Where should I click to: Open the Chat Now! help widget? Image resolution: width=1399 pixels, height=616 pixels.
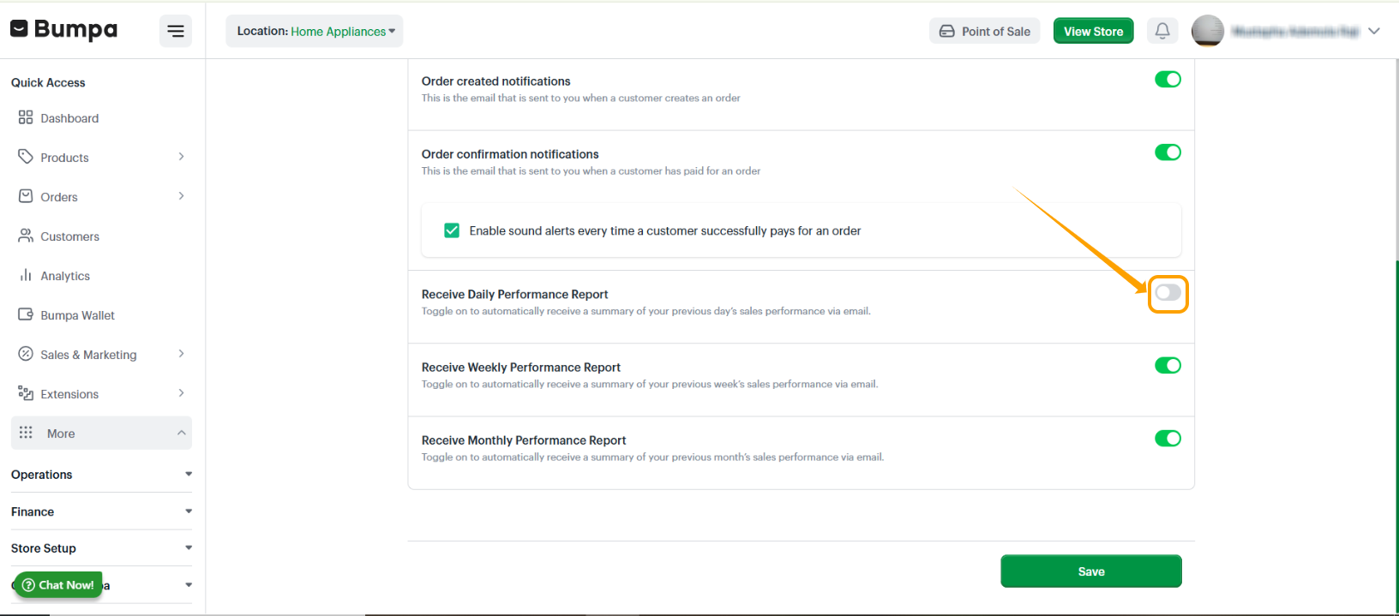pos(58,585)
